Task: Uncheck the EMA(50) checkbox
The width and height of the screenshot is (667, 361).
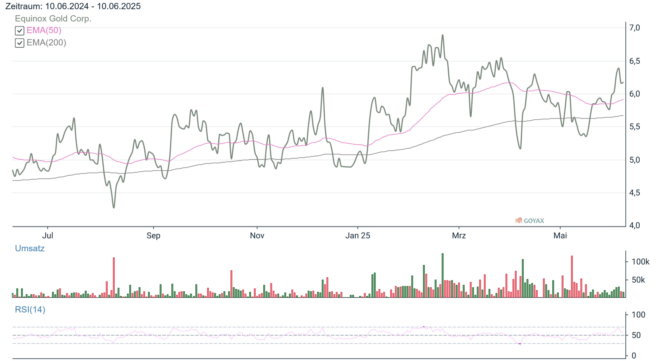Action: (x=20, y=31)
